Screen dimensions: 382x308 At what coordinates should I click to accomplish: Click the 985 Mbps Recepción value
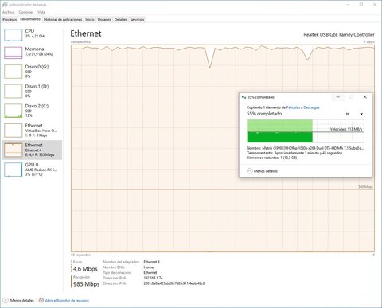(x=87, y=284)
